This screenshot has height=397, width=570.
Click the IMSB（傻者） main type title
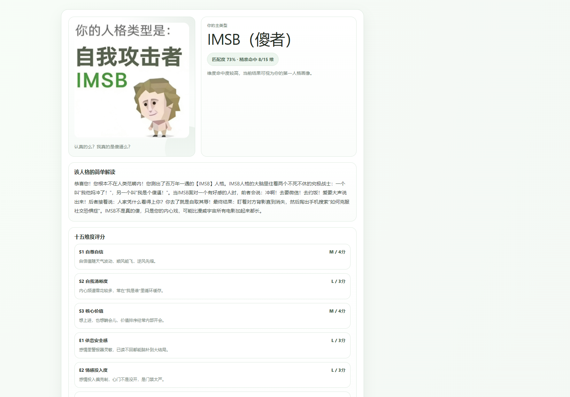[249, 40]
